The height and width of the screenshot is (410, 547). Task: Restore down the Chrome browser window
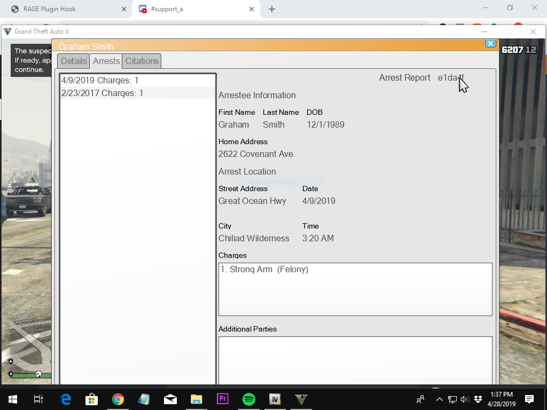[510, 7]
